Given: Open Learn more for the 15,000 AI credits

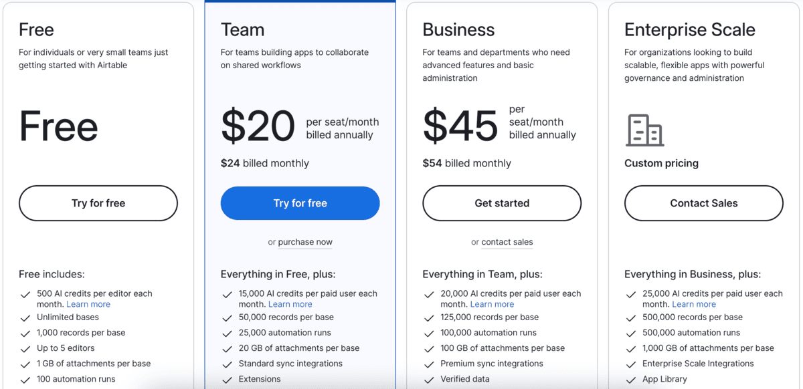Looking at the screenshot, I should pos(290,304).
